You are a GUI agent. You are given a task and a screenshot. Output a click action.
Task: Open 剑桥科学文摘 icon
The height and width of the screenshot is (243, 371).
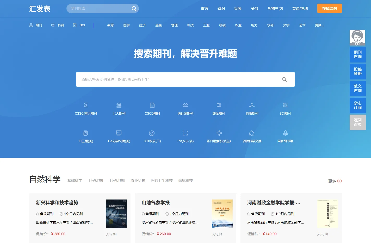[x=252, y=133]
